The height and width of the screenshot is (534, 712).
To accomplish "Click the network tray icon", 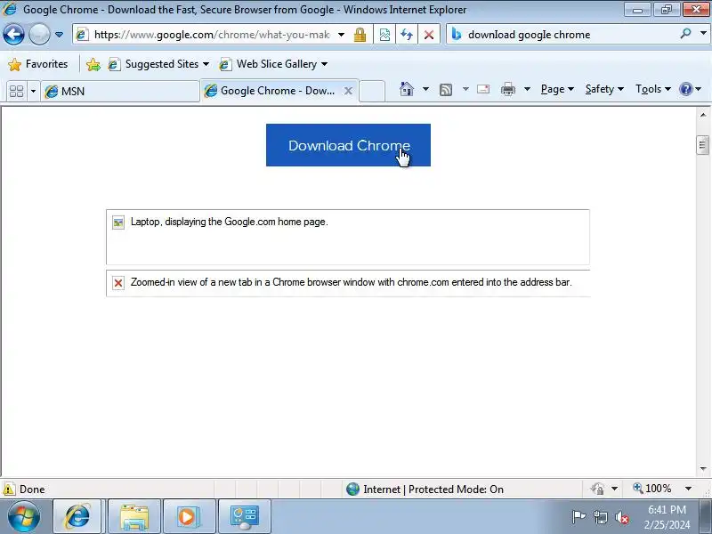I will 600,517.
